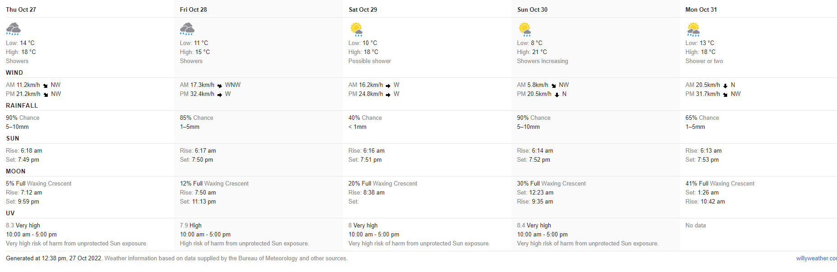This screenshot has height=272, width=837.
Task: Click Monday's shower or two icon
Action: point(693,29)
